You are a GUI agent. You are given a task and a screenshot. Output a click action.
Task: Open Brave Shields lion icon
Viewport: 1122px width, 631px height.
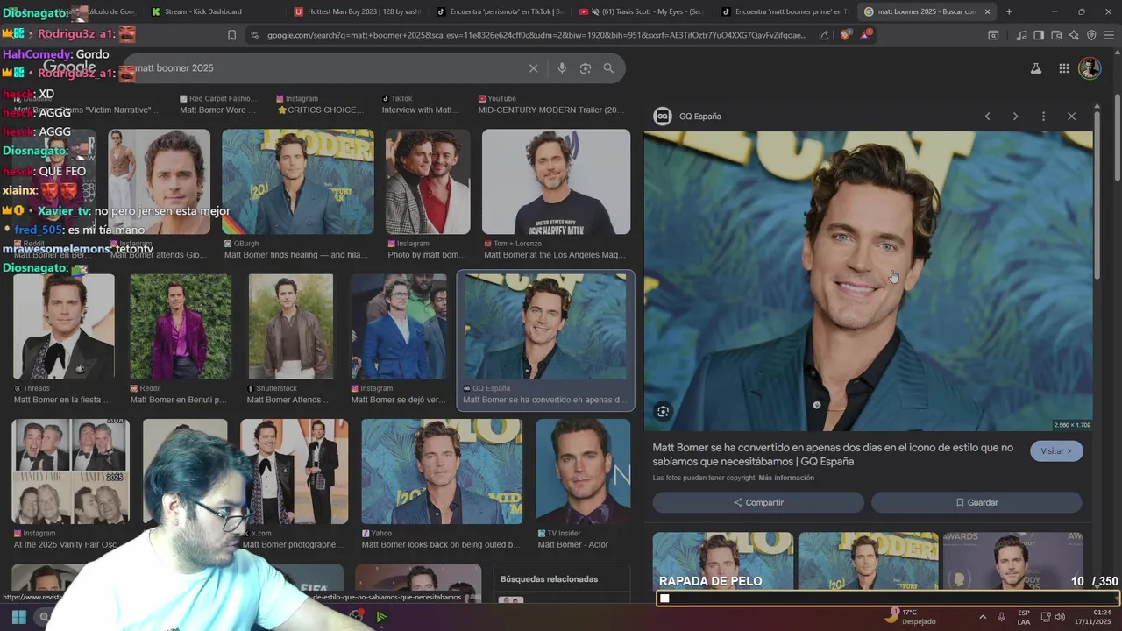tap(845, 35)
